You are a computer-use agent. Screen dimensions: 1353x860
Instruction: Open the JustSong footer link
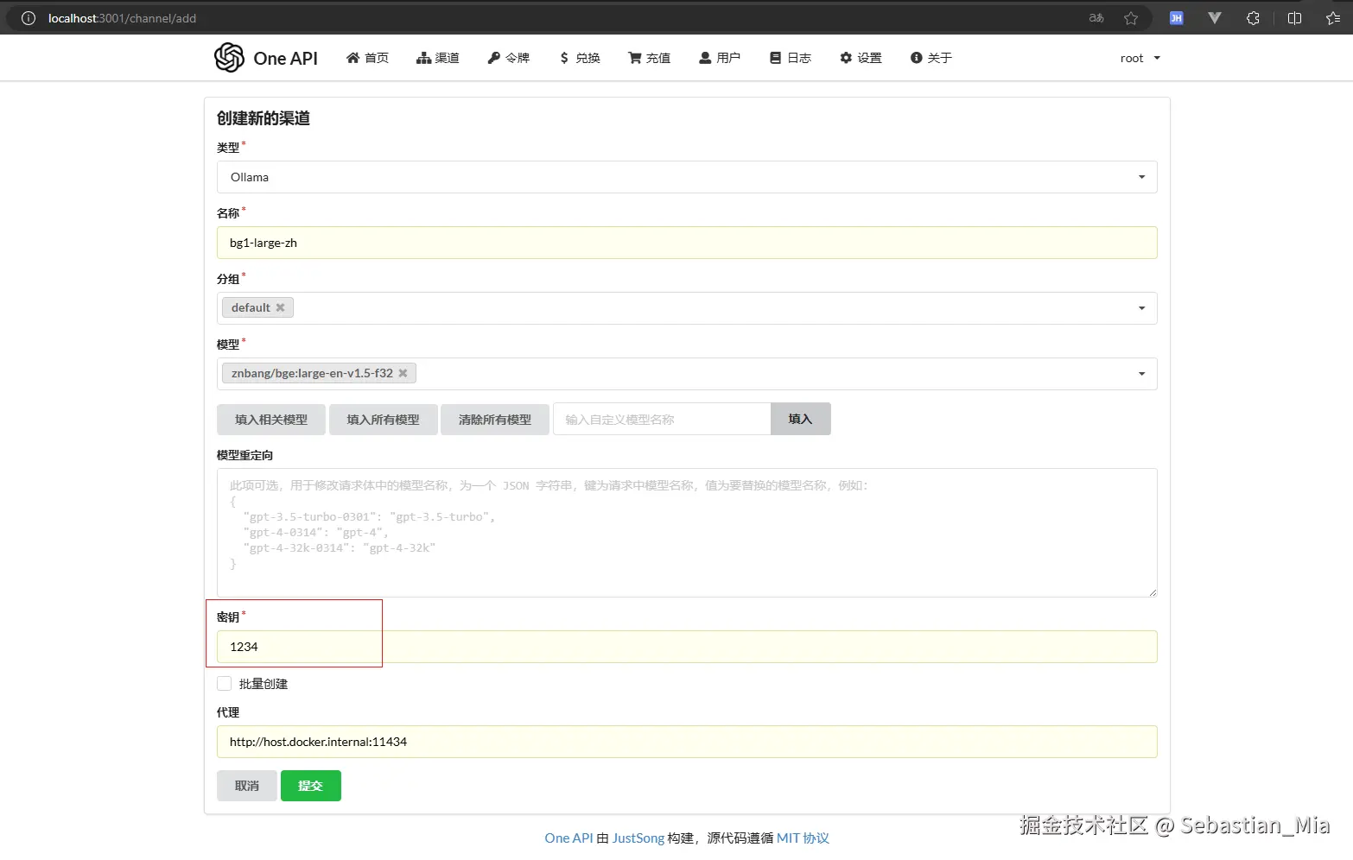tap(638, 838)
